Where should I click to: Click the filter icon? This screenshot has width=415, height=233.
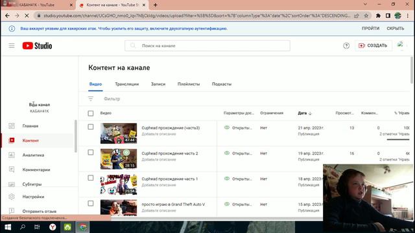(x=91, y=99)
